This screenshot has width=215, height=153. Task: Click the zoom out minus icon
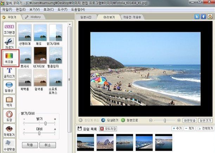[151, 120]
